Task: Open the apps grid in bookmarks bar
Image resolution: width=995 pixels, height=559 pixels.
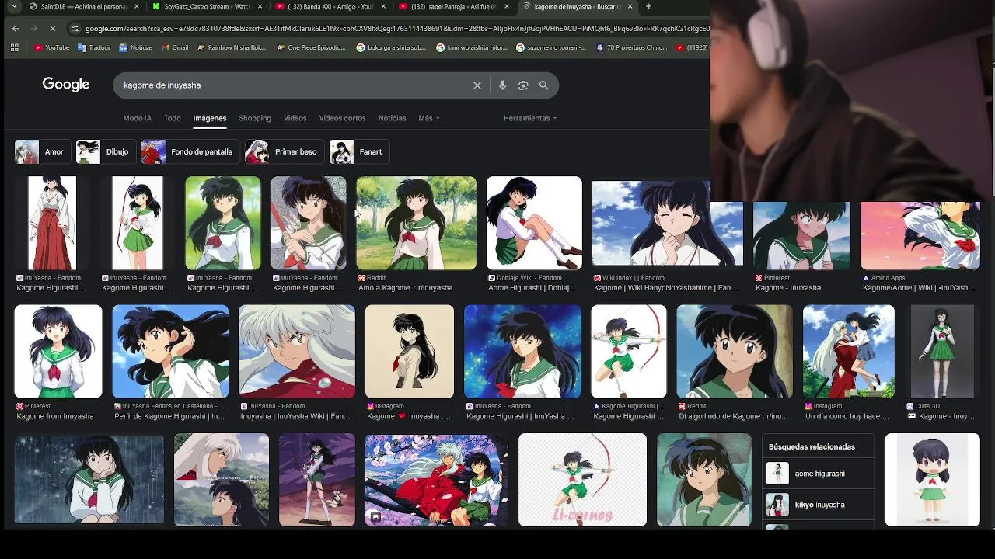Action: pyautogui.click(x=14, y=47)
